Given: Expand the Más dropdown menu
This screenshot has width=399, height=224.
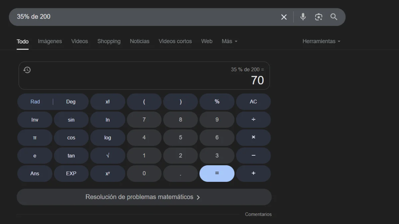Looking at the screenshot, I should pos(229,41).
